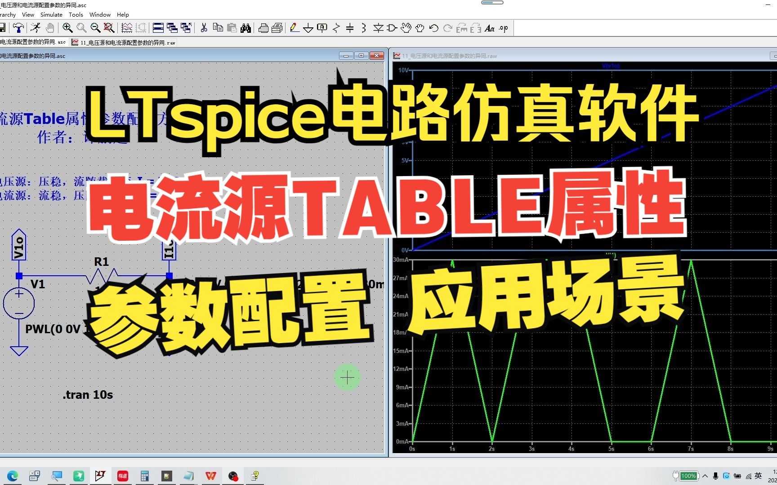Select the Cut scissors tool
777x485 pixels.
[x=204, y=28]
